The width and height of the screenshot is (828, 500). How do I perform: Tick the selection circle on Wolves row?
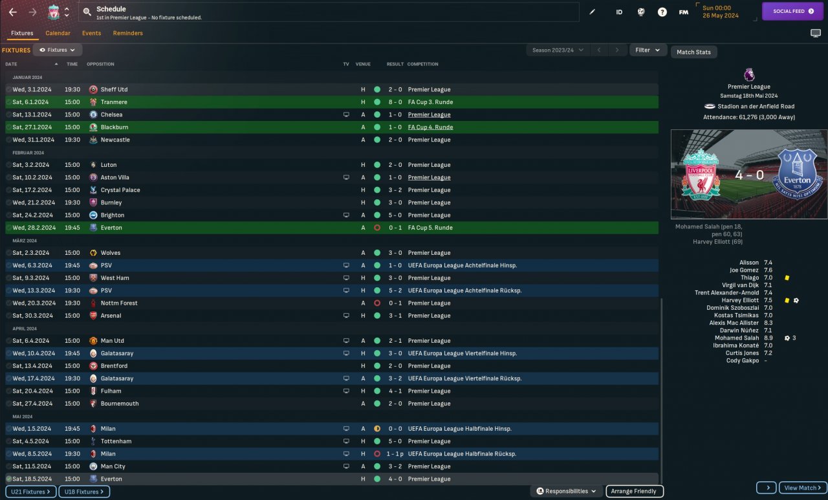coord(8,253)
